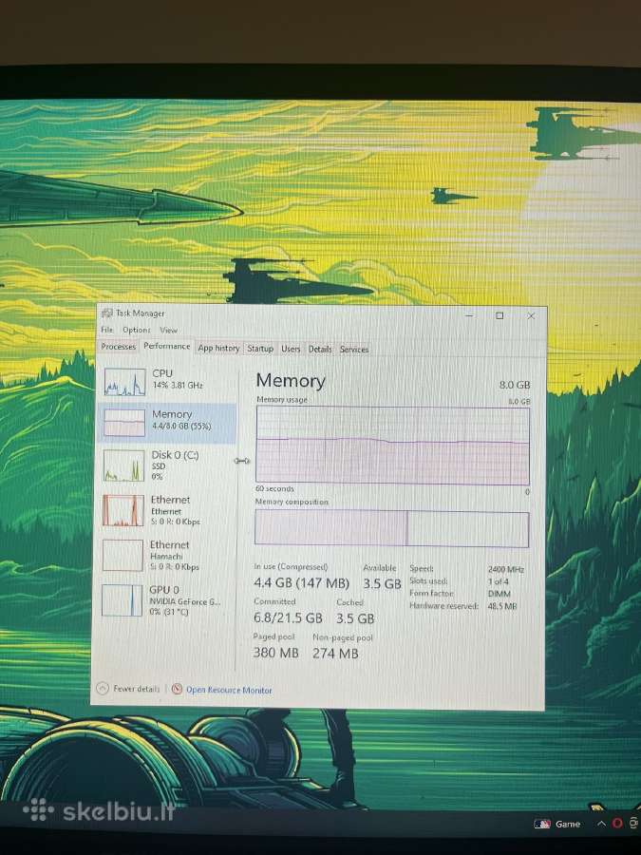Select the Memory graph thumbnail in sidebar

(x=124, y=423)
